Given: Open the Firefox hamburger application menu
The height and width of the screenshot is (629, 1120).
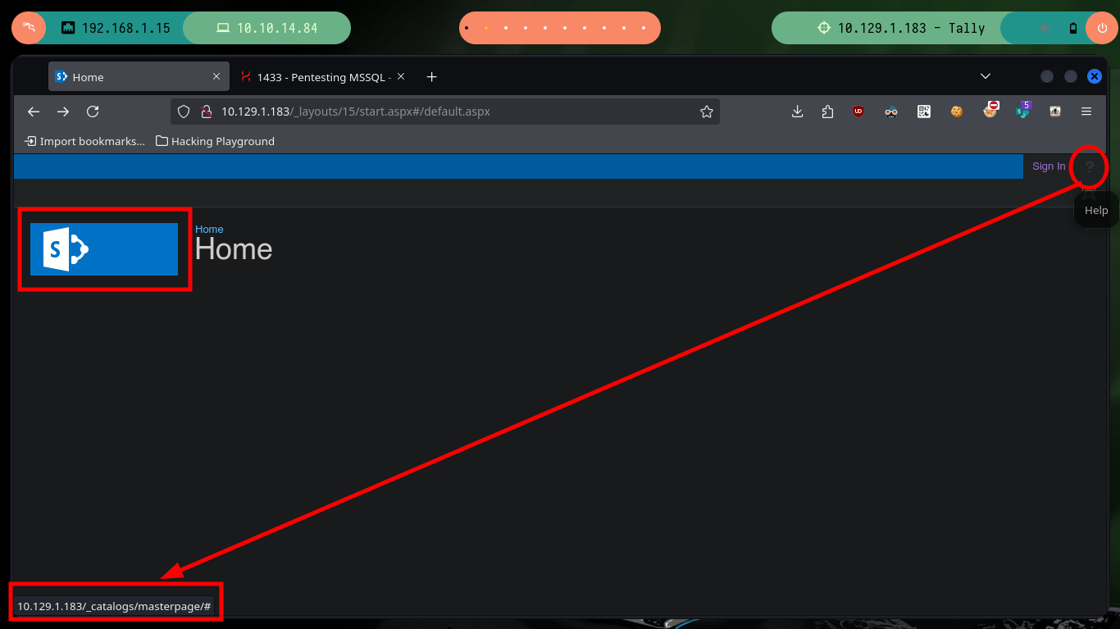Looking at the screenshot, I should [x=1086, y=112].
